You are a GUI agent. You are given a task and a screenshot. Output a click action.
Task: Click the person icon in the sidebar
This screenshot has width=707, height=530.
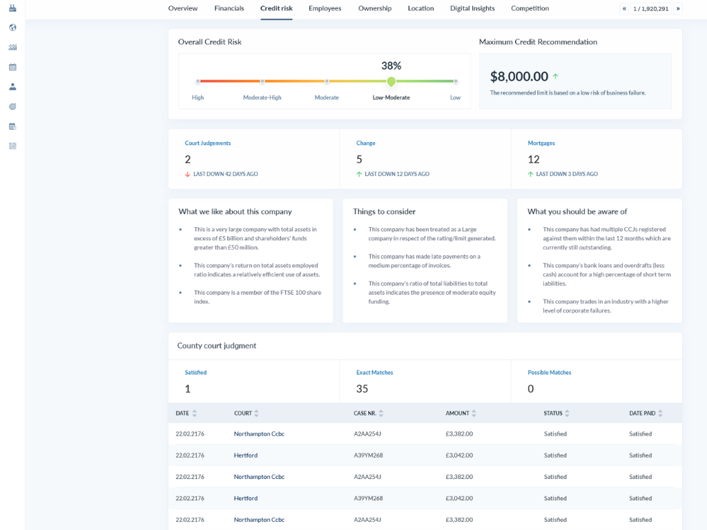(12, 87)
